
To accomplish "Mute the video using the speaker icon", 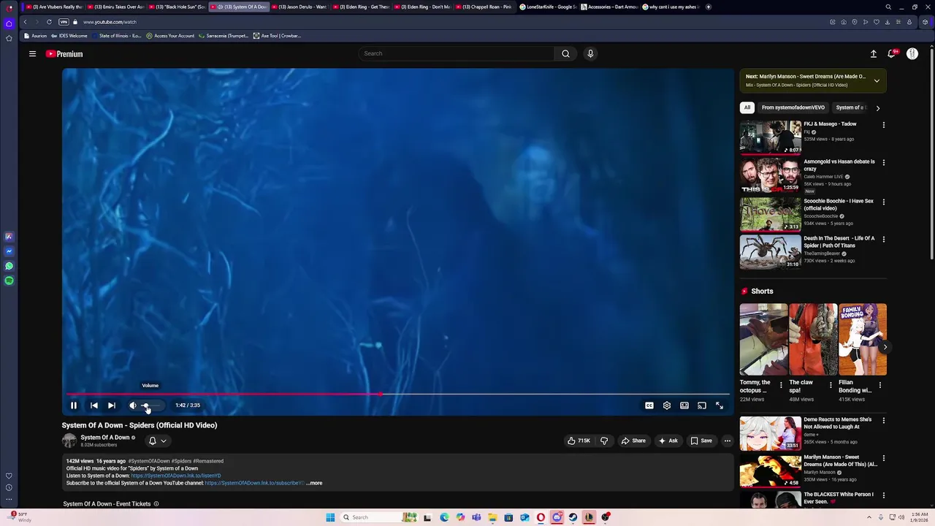I will point(133,405).
